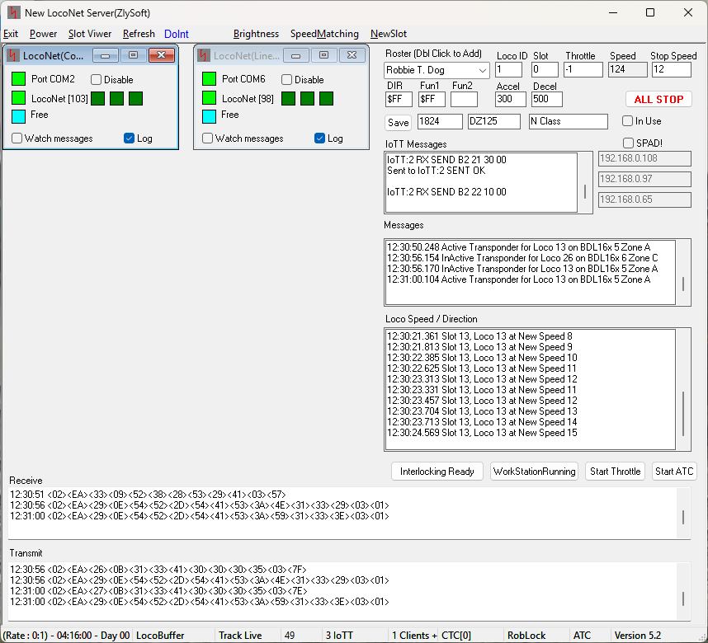The image size is (708, 643).
Task: Click the green Port COM2 status indicator
Action: tap(19, 79)
